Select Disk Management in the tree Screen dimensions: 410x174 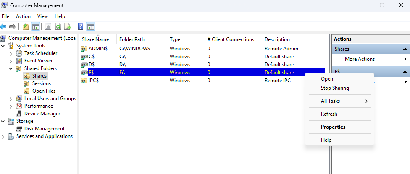[x=44, y=129]
